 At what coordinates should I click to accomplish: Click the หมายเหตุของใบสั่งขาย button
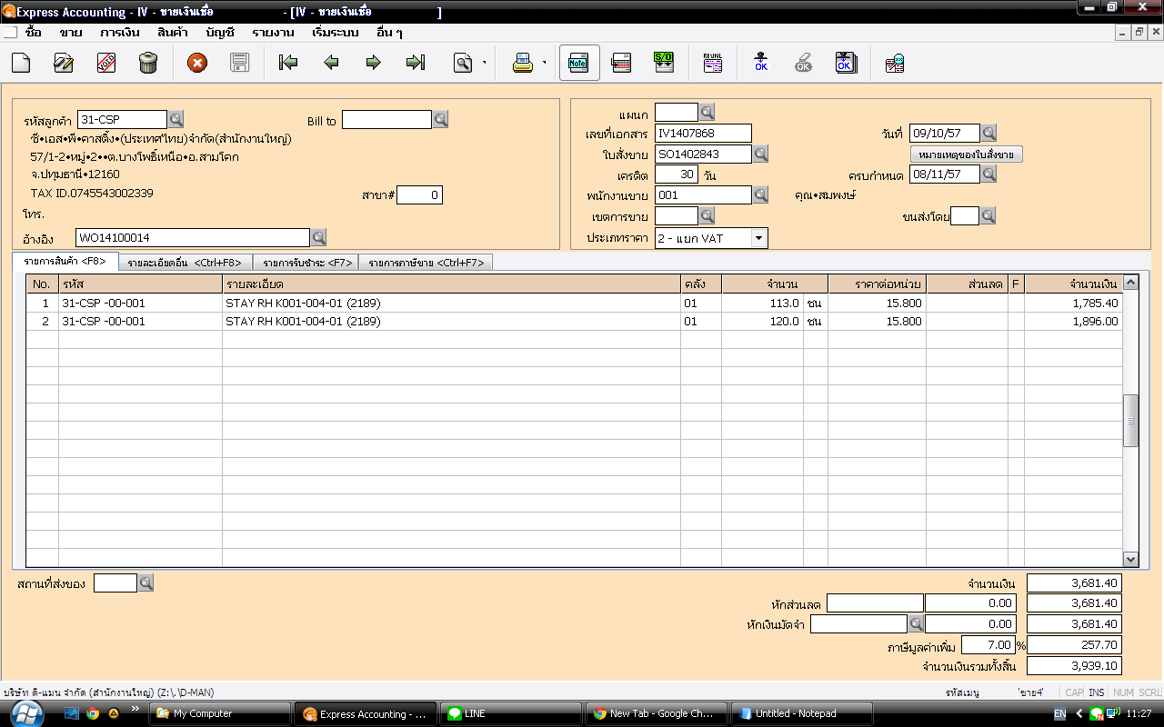(966, 154)
